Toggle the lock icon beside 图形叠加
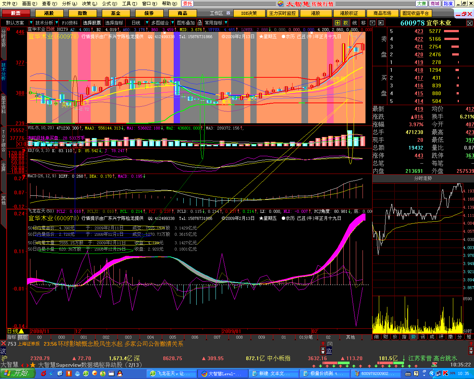Screen dimensions: 474x379 tap(200, 23)
